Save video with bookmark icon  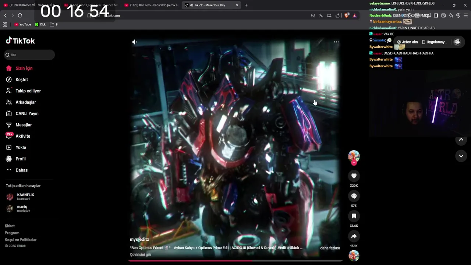(354, 216)
